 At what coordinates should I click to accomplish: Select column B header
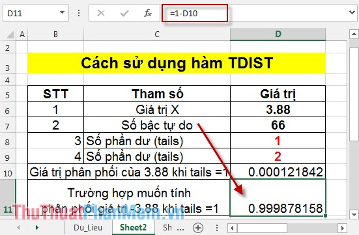pos(55,35)
